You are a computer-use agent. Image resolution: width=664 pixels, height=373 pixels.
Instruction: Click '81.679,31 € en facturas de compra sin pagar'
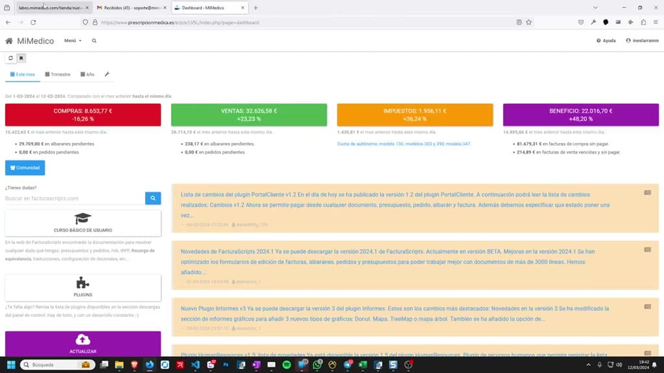pyautogui.click(x=563, y=144)
